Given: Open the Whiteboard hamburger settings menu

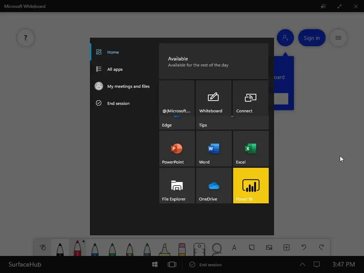Looking at the screenshot, I should [338, 38].
